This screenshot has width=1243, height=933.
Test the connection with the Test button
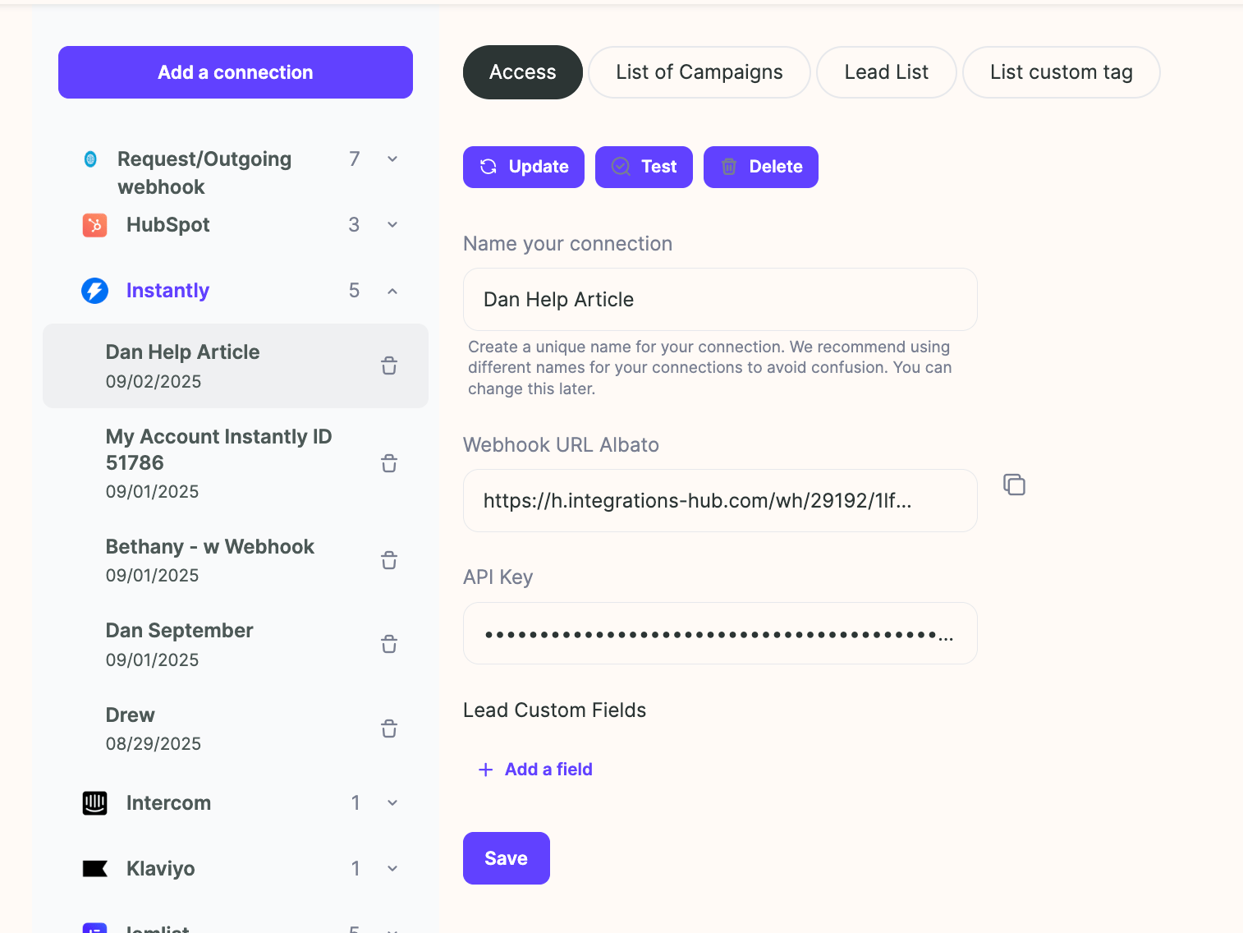644,167
